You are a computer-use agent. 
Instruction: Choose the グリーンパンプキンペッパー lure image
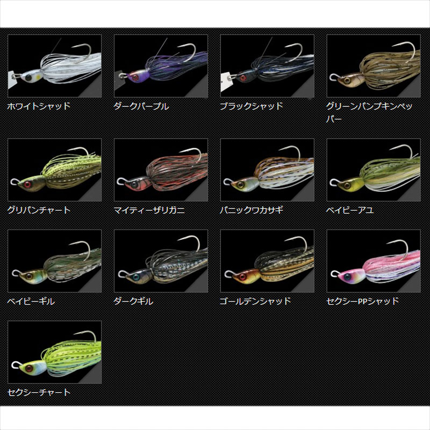click(374, 66)
